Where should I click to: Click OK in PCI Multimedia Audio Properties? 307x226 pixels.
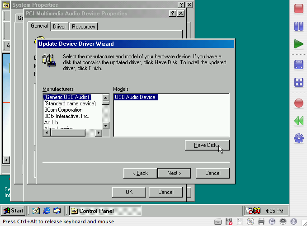click(129, 192)
